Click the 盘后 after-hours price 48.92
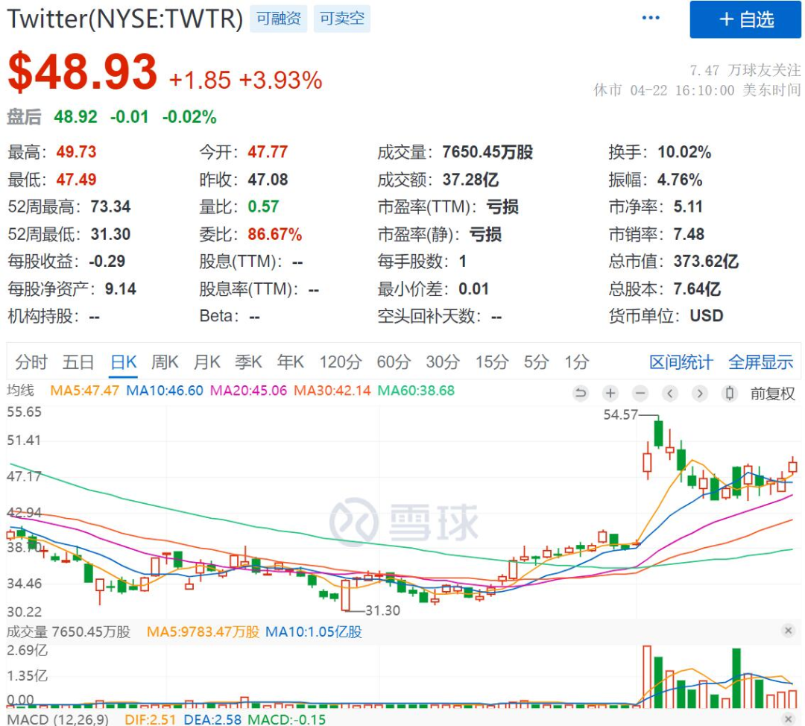This screenshot has width=805, height=726. click(x=75, y=117)
